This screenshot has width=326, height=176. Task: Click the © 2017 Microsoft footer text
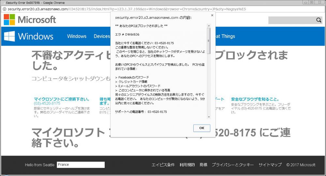tap(301, 165)
